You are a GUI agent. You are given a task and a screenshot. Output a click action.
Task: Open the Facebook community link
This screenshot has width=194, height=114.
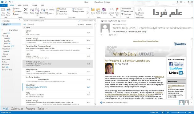point(176,64)
